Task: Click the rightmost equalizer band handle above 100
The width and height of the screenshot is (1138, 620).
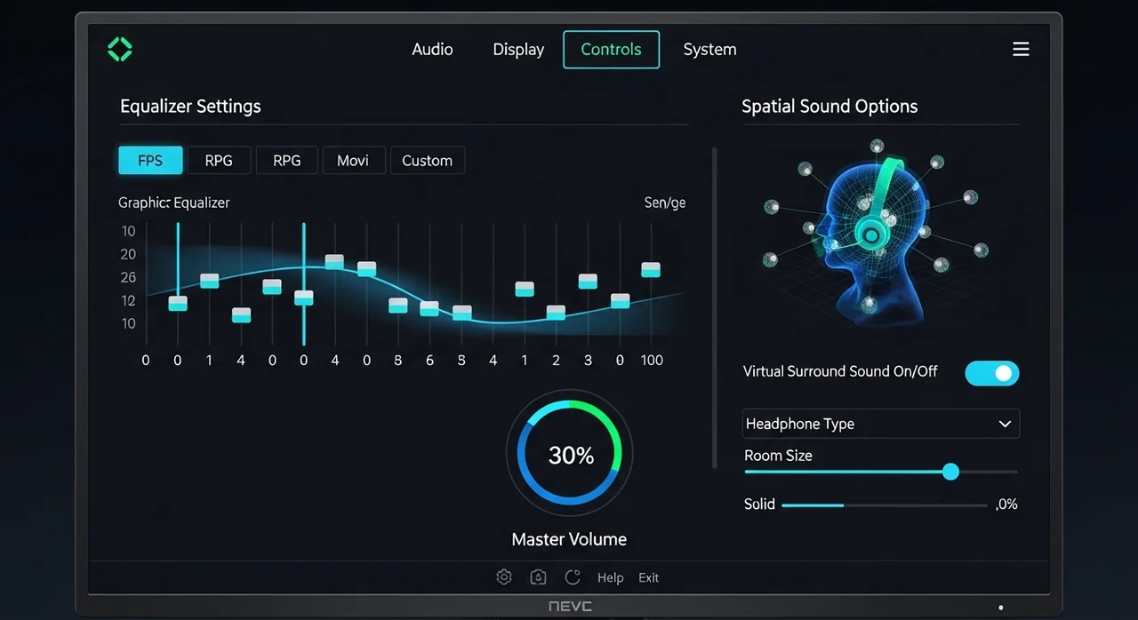Action: [651, 270]
